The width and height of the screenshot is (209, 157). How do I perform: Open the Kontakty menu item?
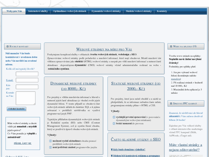pyautogui.click(x=162, y=11)
